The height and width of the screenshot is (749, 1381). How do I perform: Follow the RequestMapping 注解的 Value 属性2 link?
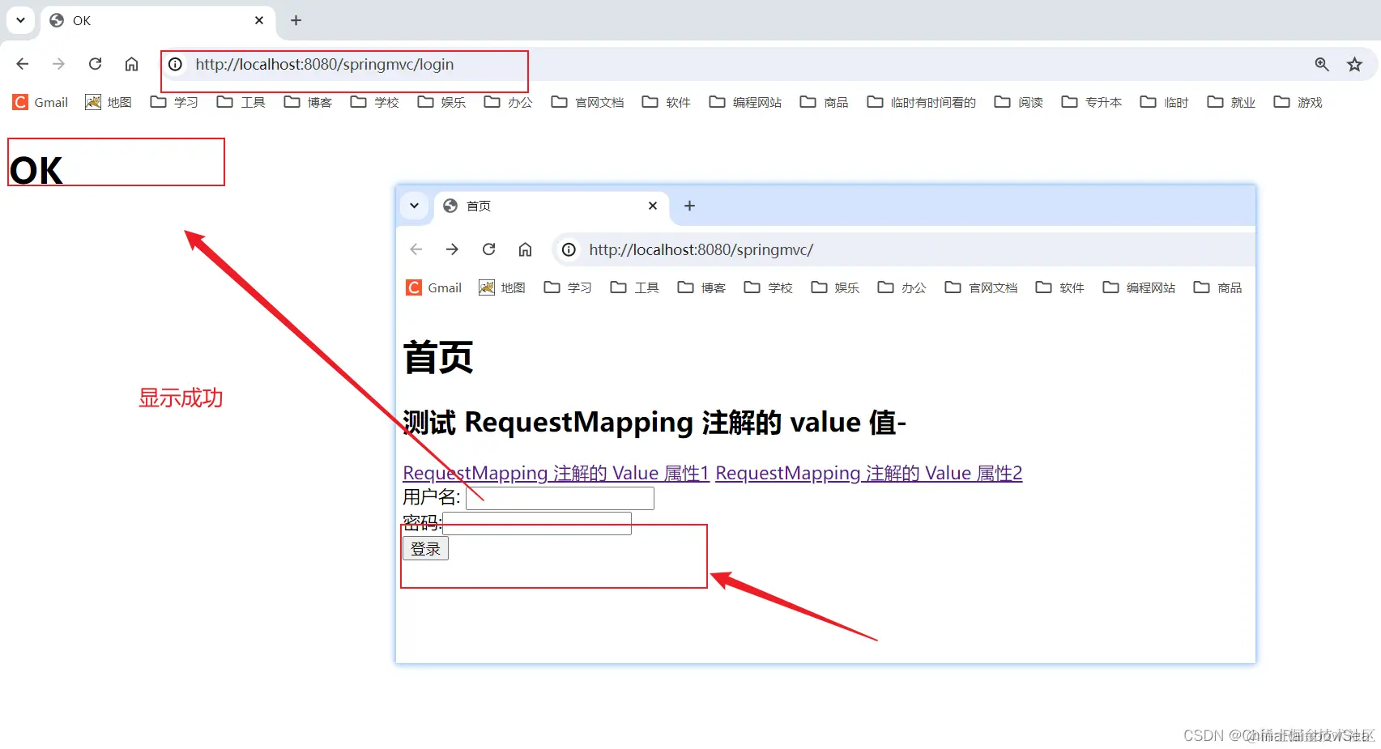click(868, 473)
